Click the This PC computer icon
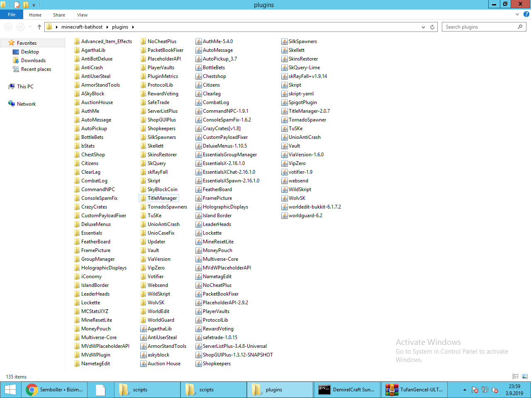 pyautogui.click(x=12, y=87)
